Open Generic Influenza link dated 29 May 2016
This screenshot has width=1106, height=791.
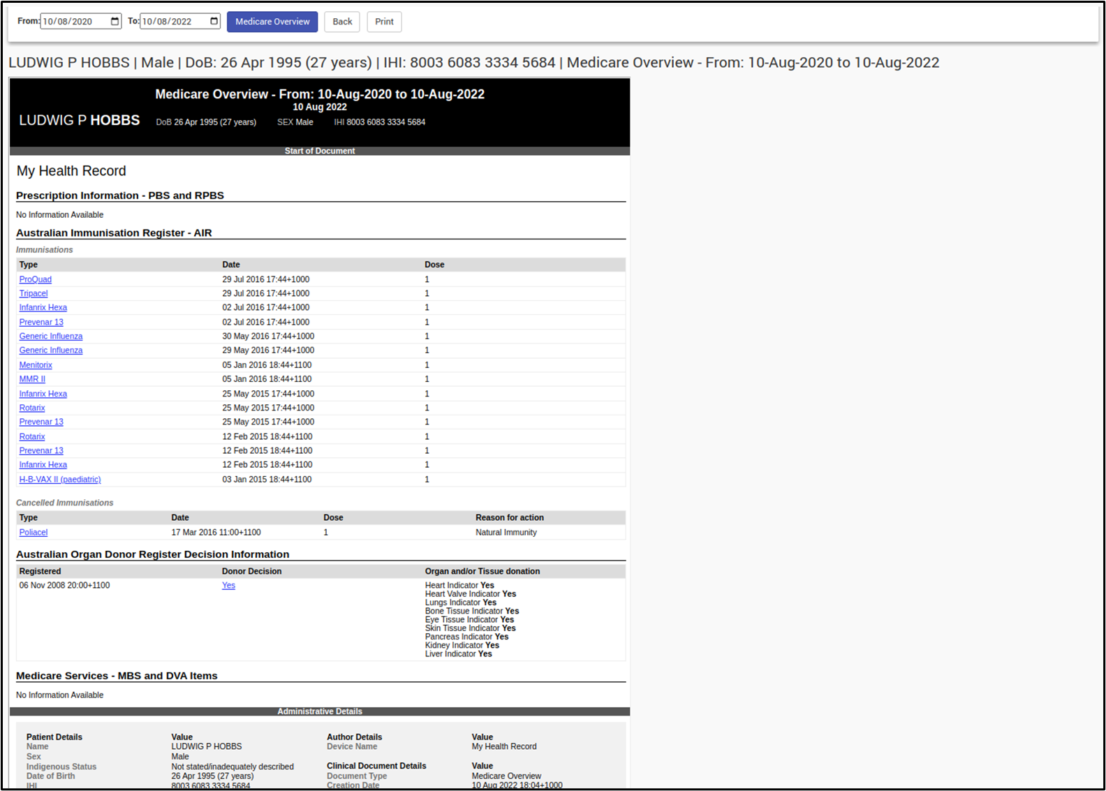click(x=51, y=350)
